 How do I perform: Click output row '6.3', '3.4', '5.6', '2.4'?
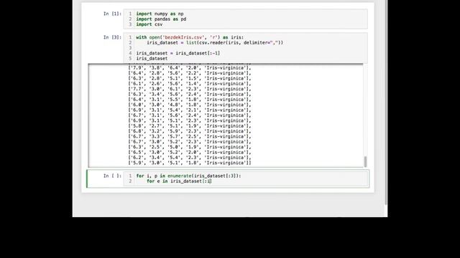click(x=190, y=94)
